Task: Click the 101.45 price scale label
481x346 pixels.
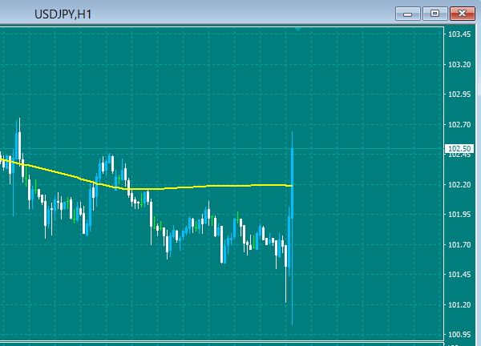Action: 459,275
